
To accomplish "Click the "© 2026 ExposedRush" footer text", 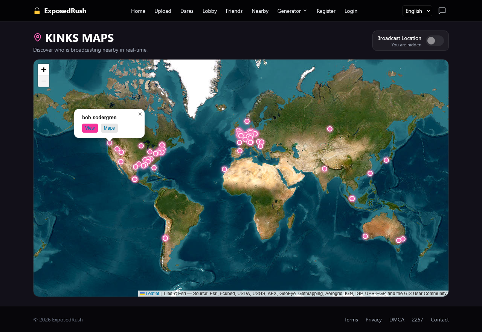I will [x=58, y=320].
